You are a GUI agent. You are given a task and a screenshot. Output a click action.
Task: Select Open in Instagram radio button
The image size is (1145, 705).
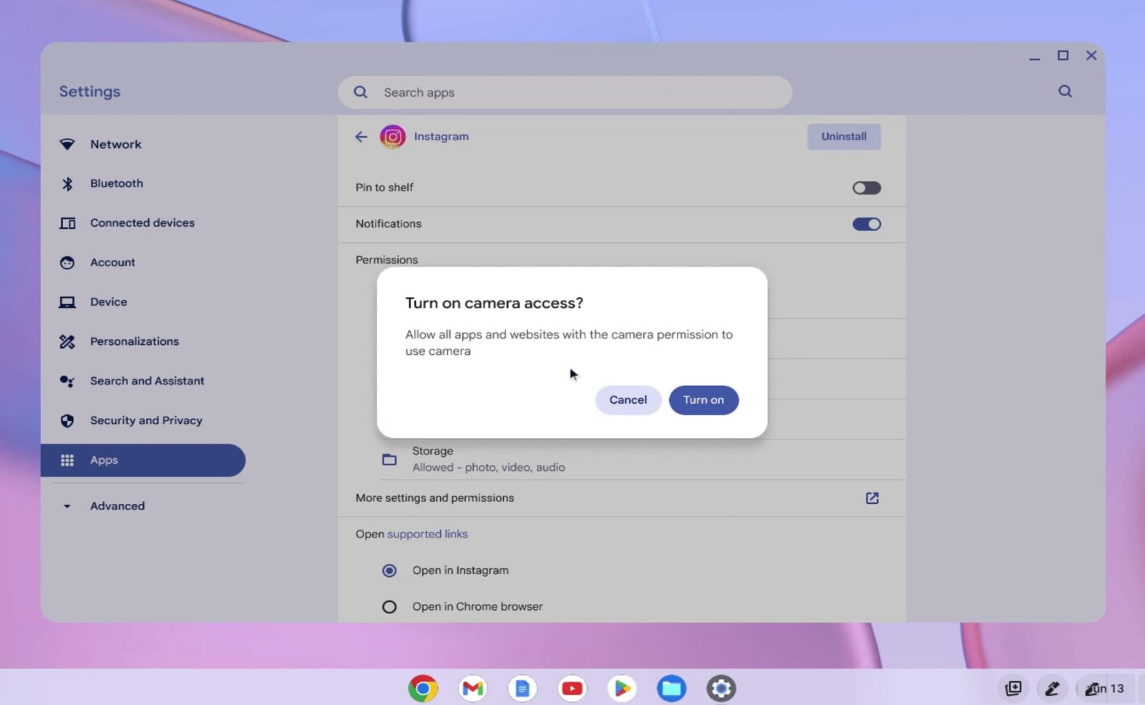coord(389,570)
